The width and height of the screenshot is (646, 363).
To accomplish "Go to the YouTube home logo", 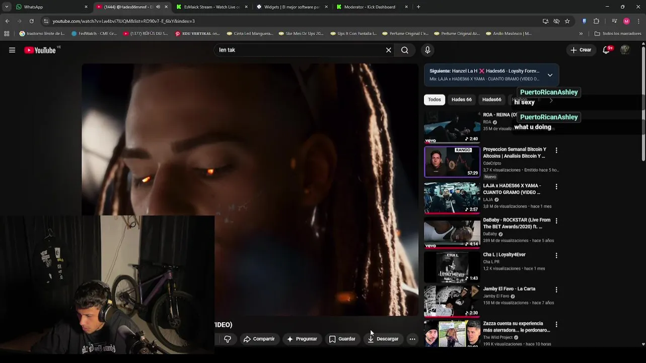I will pyautogui.click(x=40, y=50).
